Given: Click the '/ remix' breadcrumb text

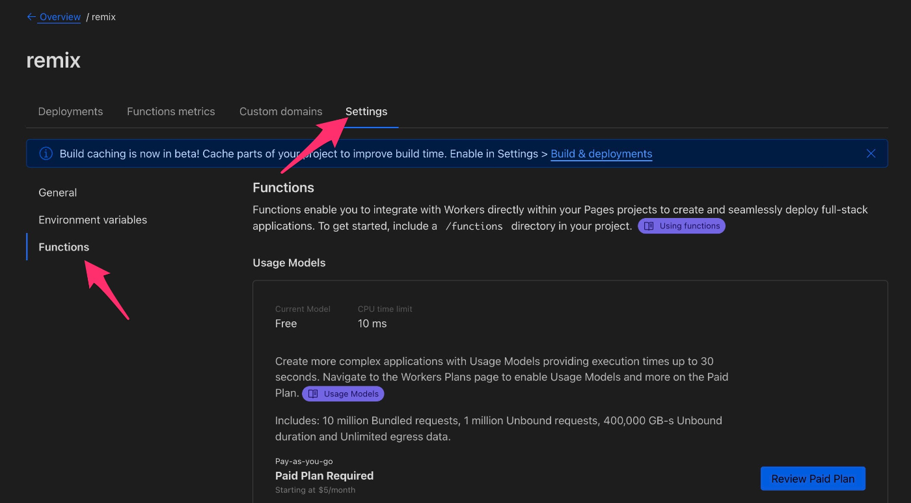Looking at the screenshot, I should pos(101,17).
